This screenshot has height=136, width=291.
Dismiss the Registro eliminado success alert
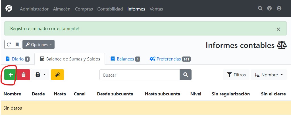coord(278,29)
